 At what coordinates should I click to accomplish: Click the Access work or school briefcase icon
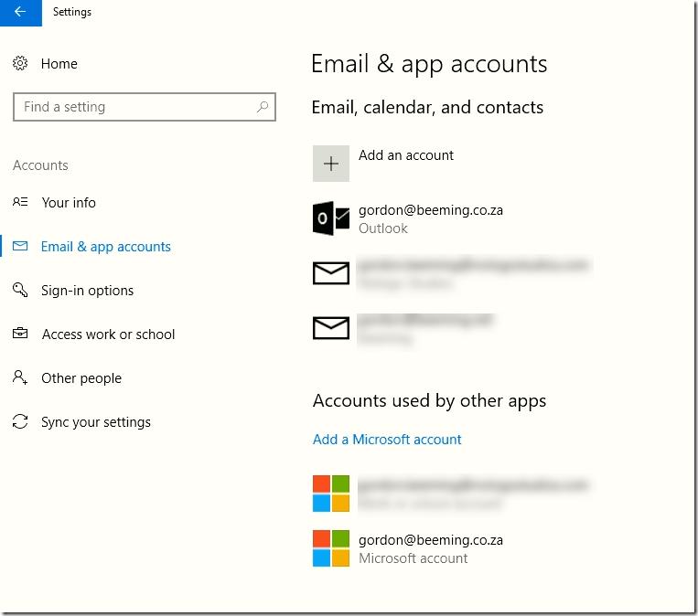click(20, 333)
